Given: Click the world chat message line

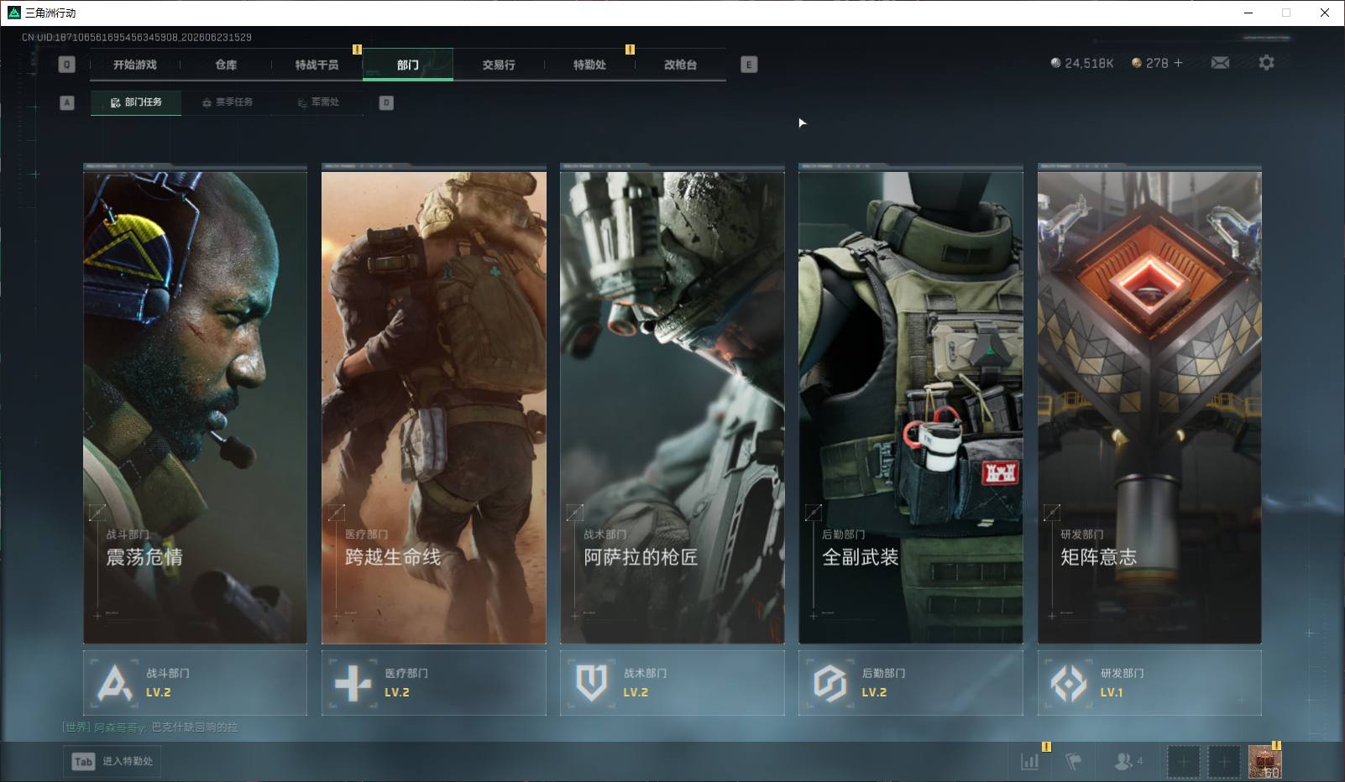Looking at the screenshot, I should tap(150, 727).
